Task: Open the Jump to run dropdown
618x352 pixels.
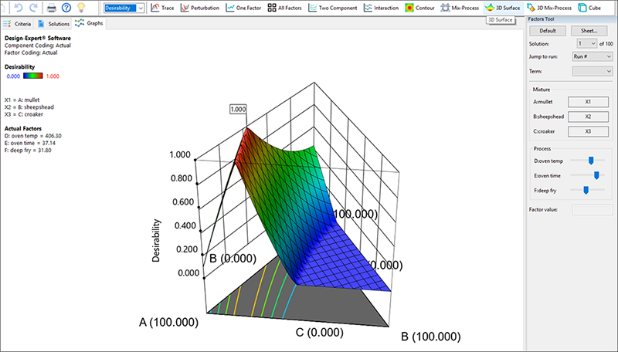Action: coord(593,56)
